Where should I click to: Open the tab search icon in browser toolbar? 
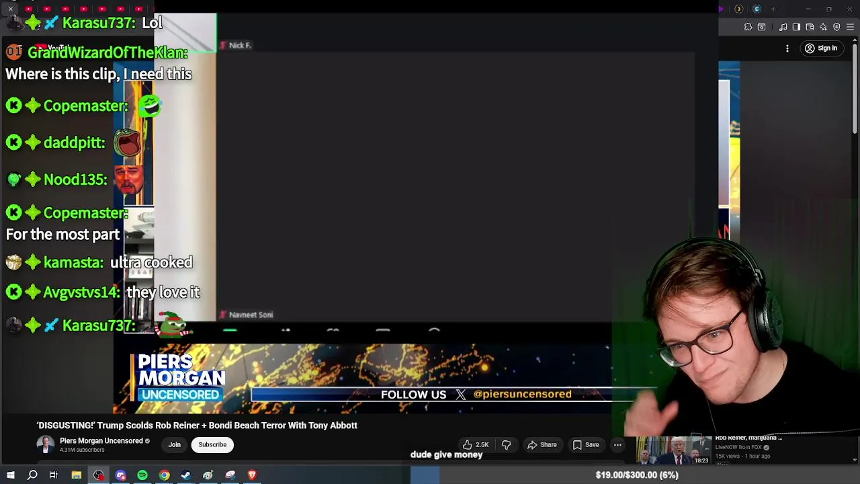[761, 27]
